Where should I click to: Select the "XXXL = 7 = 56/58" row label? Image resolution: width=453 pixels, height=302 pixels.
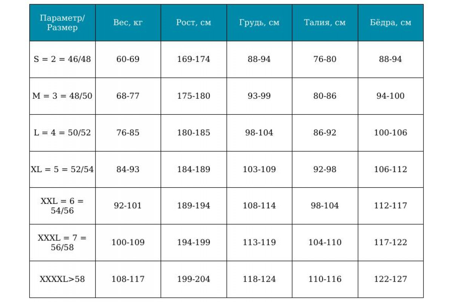[x=62, y=242]
